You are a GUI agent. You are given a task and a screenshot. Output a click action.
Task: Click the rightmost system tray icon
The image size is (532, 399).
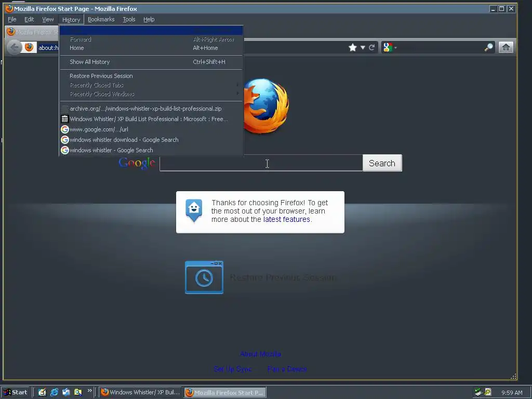[x=488, y=392]
